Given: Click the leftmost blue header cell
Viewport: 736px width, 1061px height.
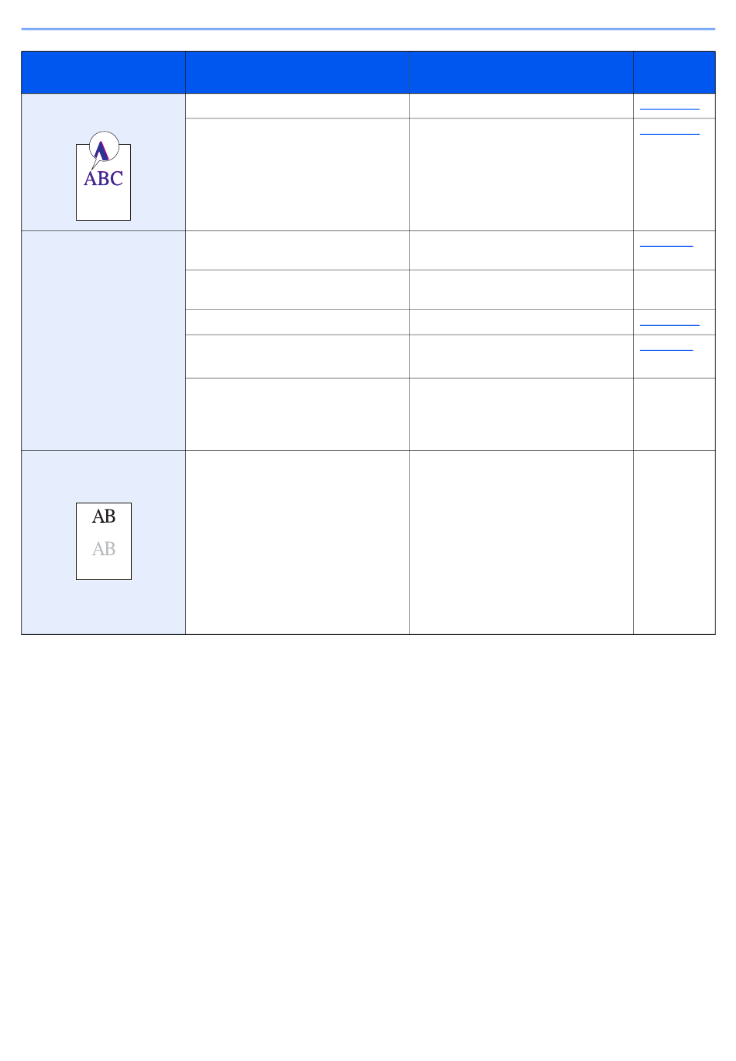Looking at the screenshot, I should point(103,73).
